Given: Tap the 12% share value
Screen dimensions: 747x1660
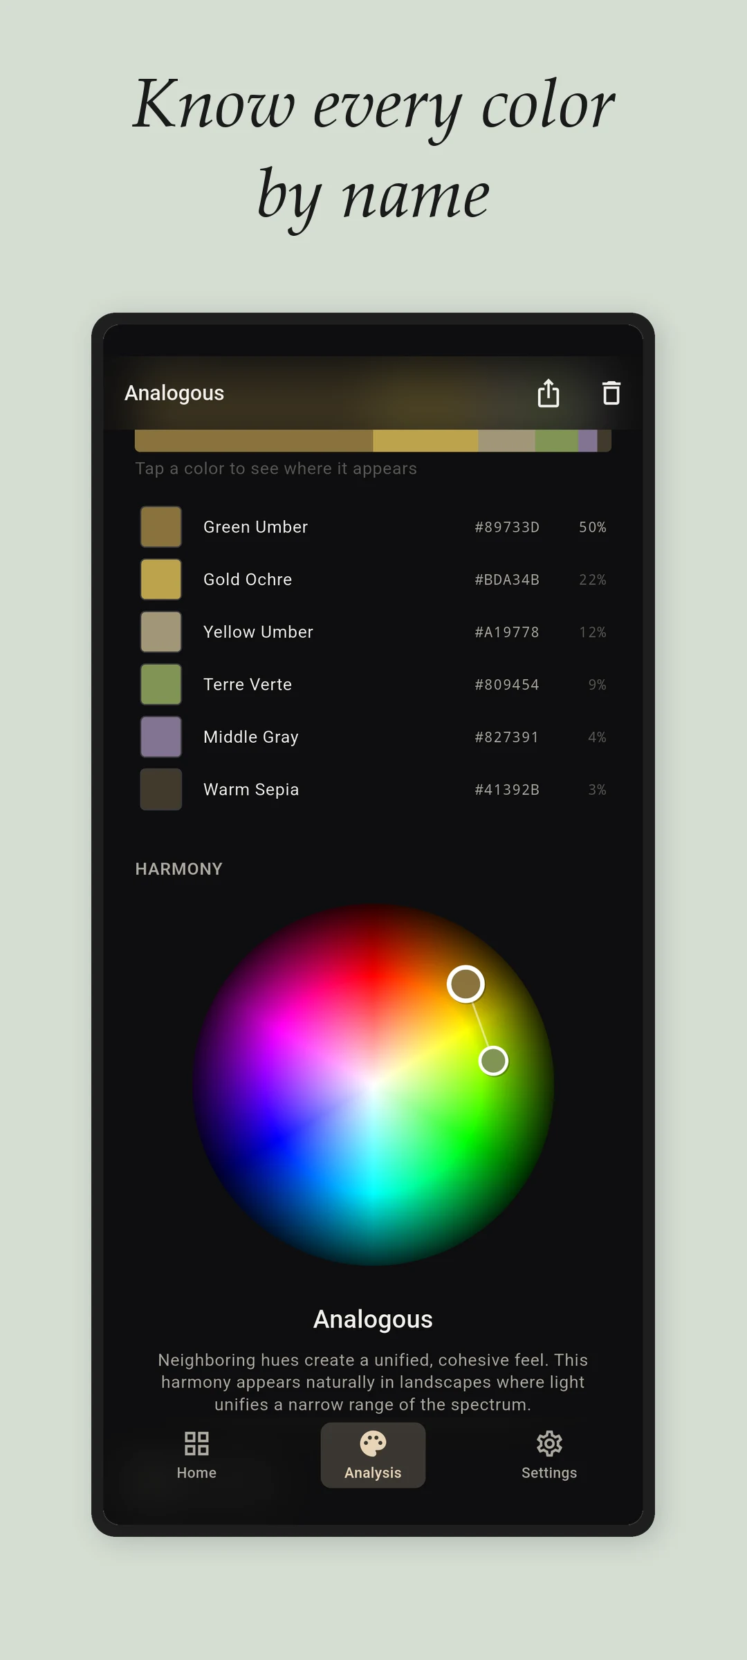Looking at the screenshot, I should coord(593,632).
